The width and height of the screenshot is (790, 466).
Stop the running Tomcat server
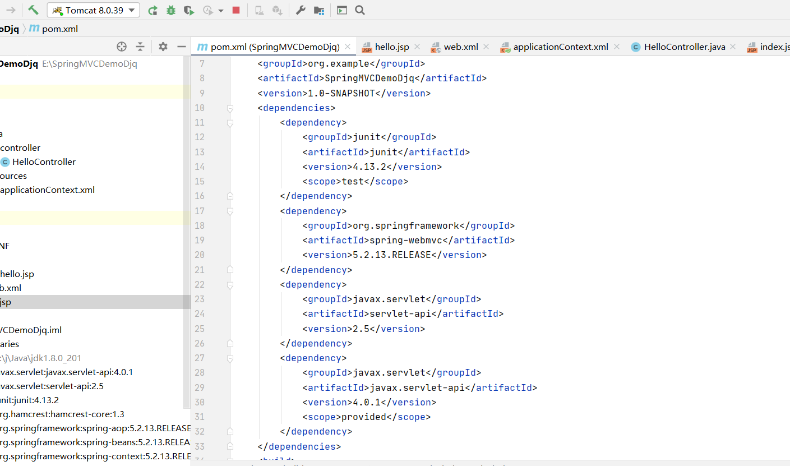pos(236,10)
